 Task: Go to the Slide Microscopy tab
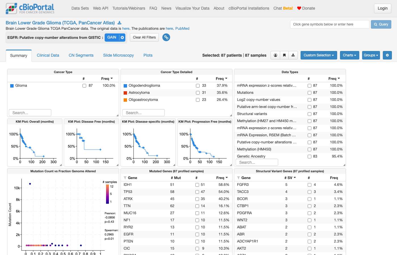[119, 55]
